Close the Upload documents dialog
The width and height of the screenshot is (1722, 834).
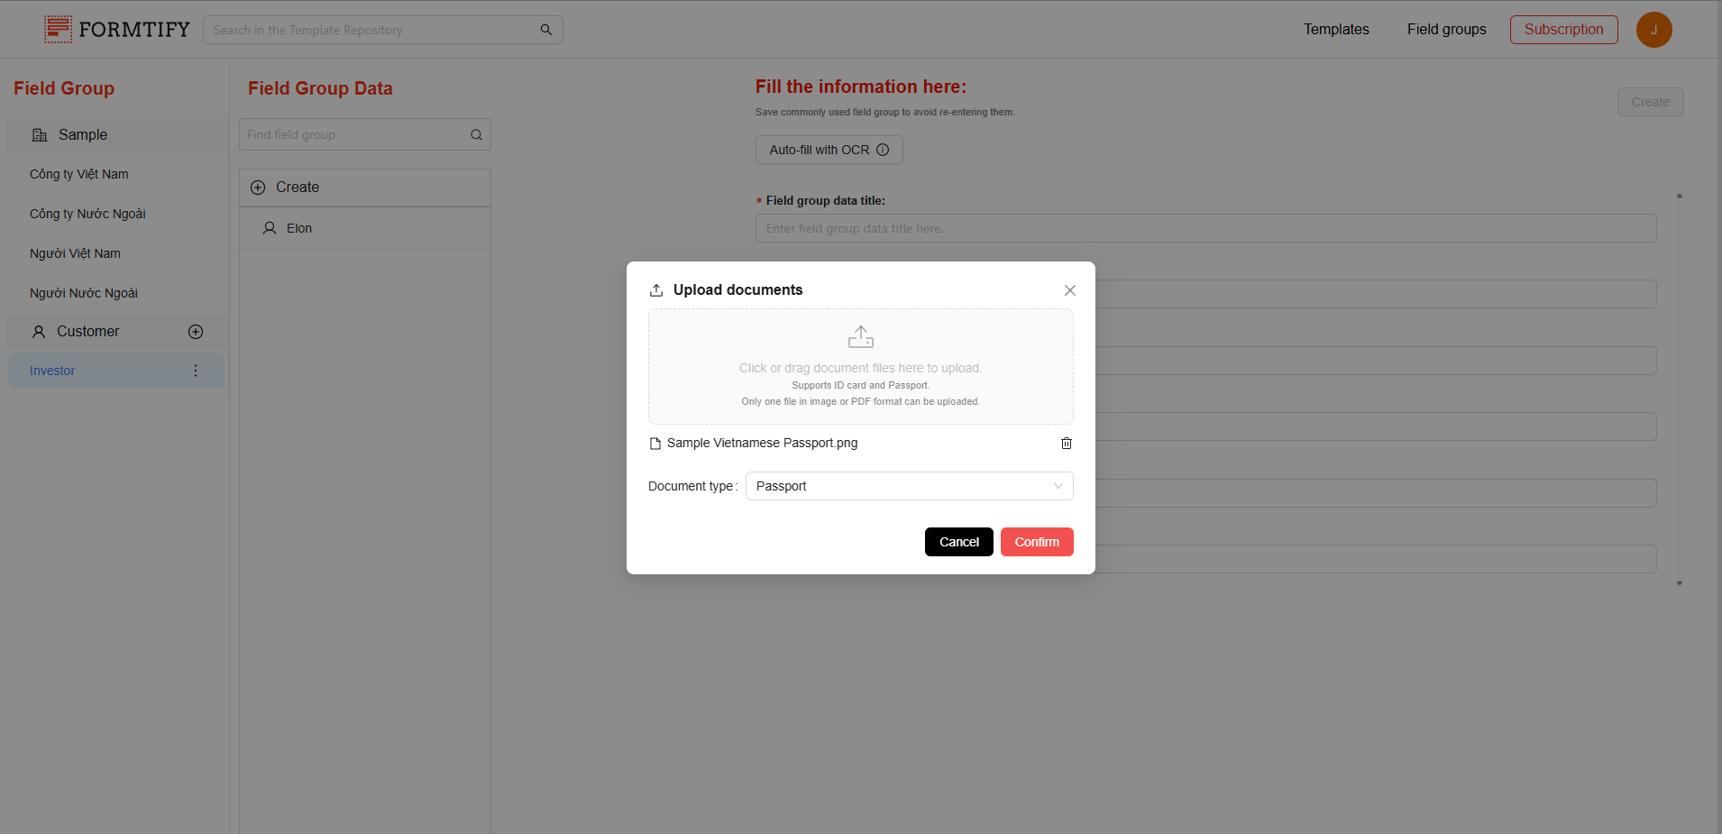click(1069, 290)
